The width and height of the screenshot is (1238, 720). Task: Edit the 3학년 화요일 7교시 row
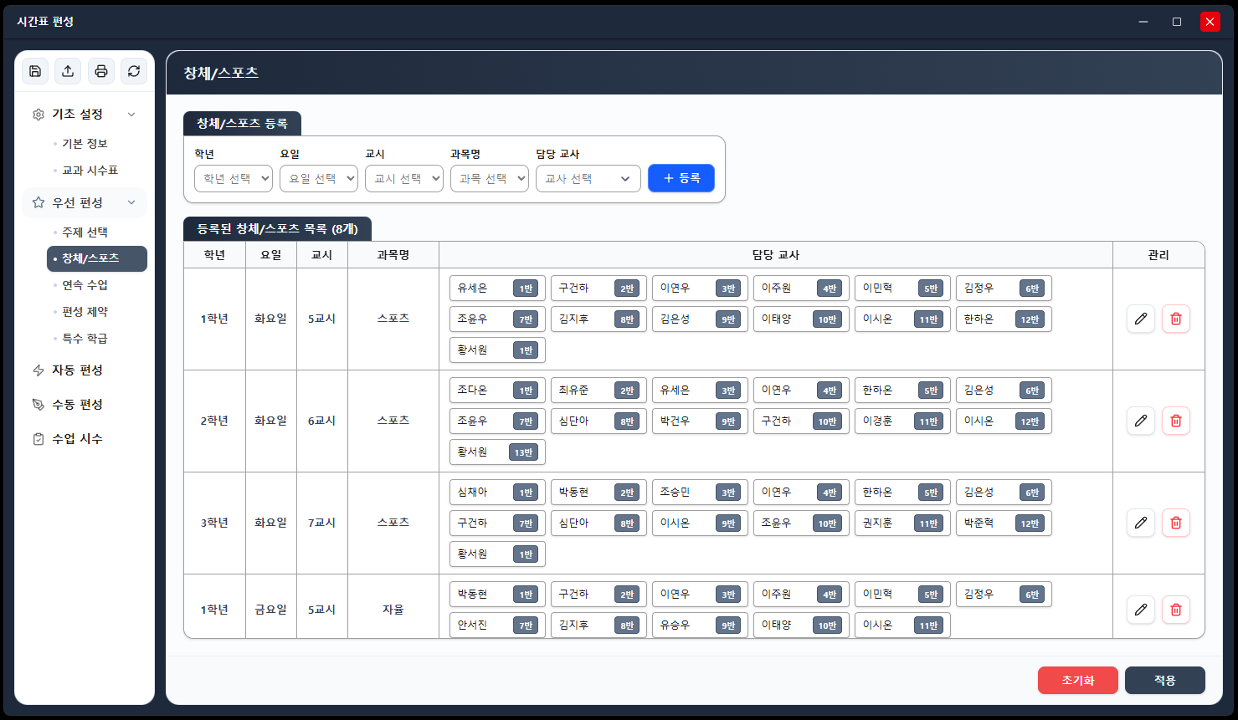pyautogui.click(x=1141, y=523)
